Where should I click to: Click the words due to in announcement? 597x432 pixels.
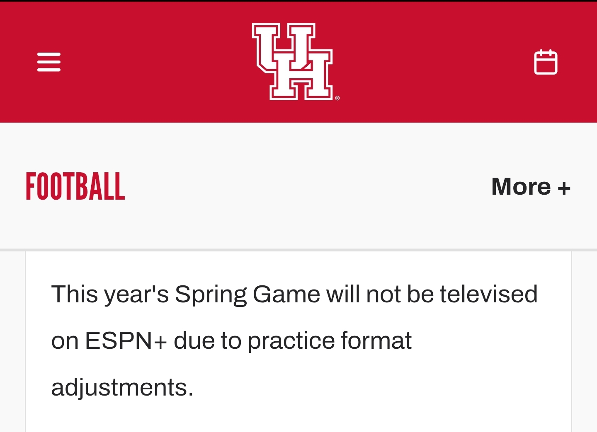207,341
